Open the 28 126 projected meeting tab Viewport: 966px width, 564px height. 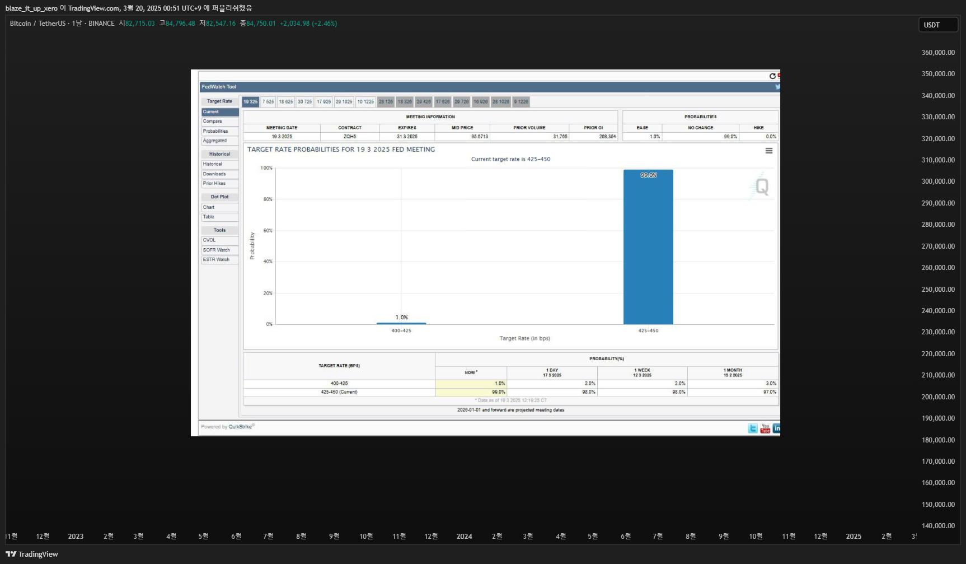(x=386, y=102)
